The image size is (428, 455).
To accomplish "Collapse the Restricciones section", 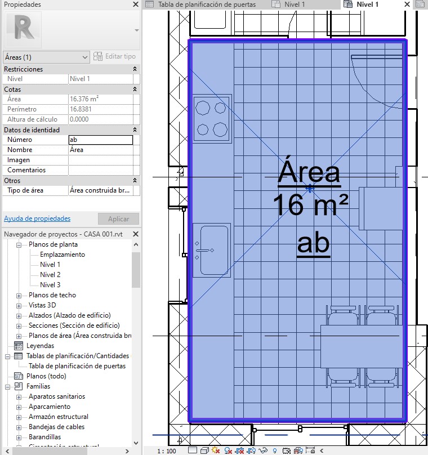I will click(x=135, y=69).
